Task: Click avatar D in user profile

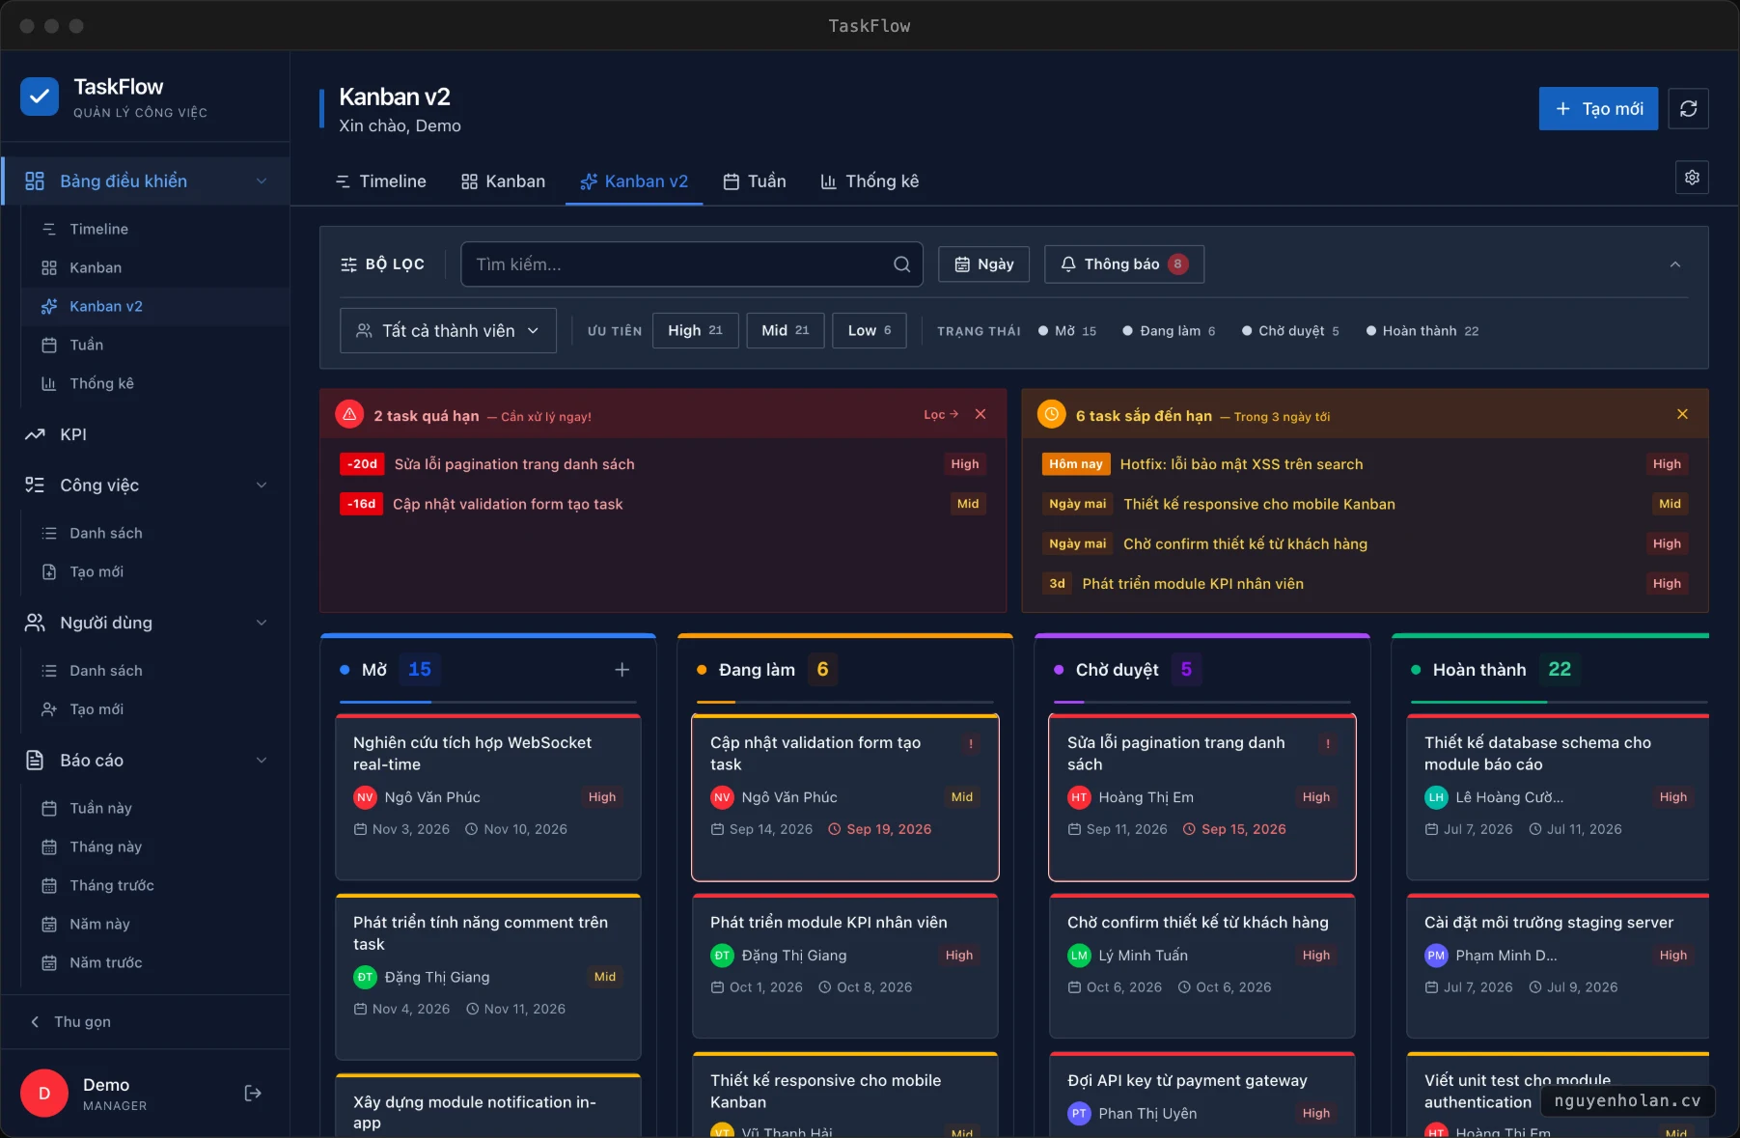Action: click(x=44, y=1094)
